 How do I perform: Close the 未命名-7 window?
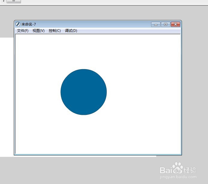pos(175,24)
